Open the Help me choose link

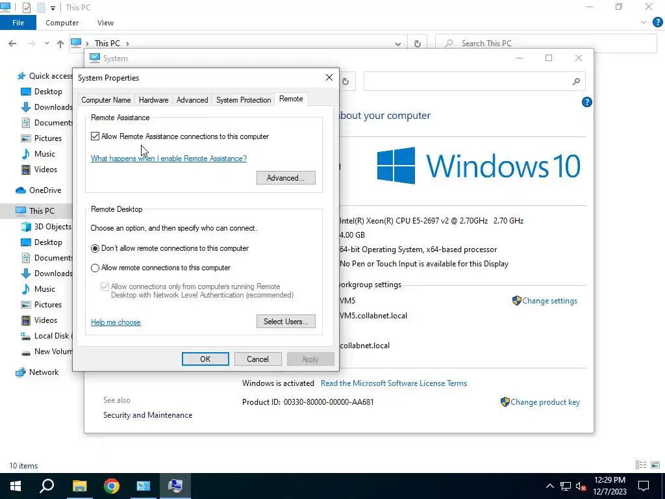click(116, 322)
